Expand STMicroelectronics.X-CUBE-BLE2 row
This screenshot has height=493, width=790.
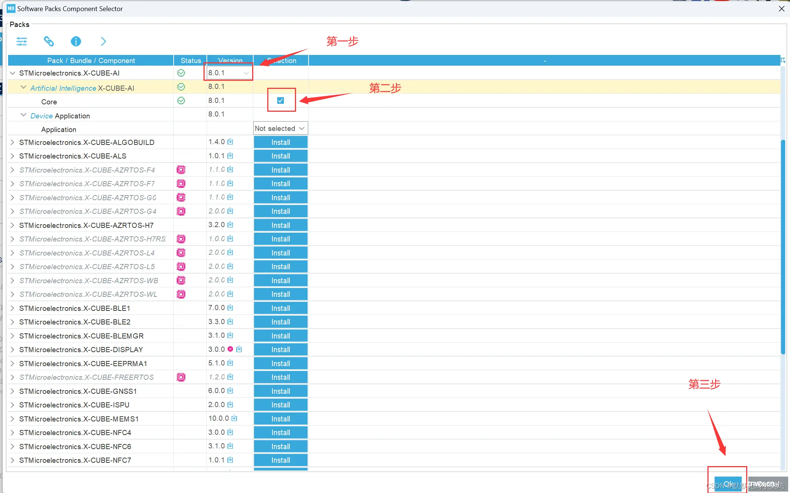12,322
